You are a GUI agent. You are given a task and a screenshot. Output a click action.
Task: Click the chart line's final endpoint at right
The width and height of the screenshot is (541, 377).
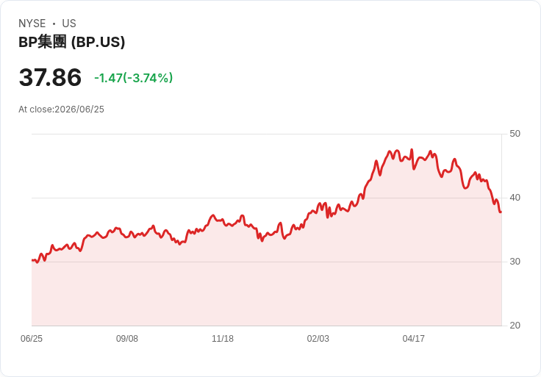coord(501,212)
